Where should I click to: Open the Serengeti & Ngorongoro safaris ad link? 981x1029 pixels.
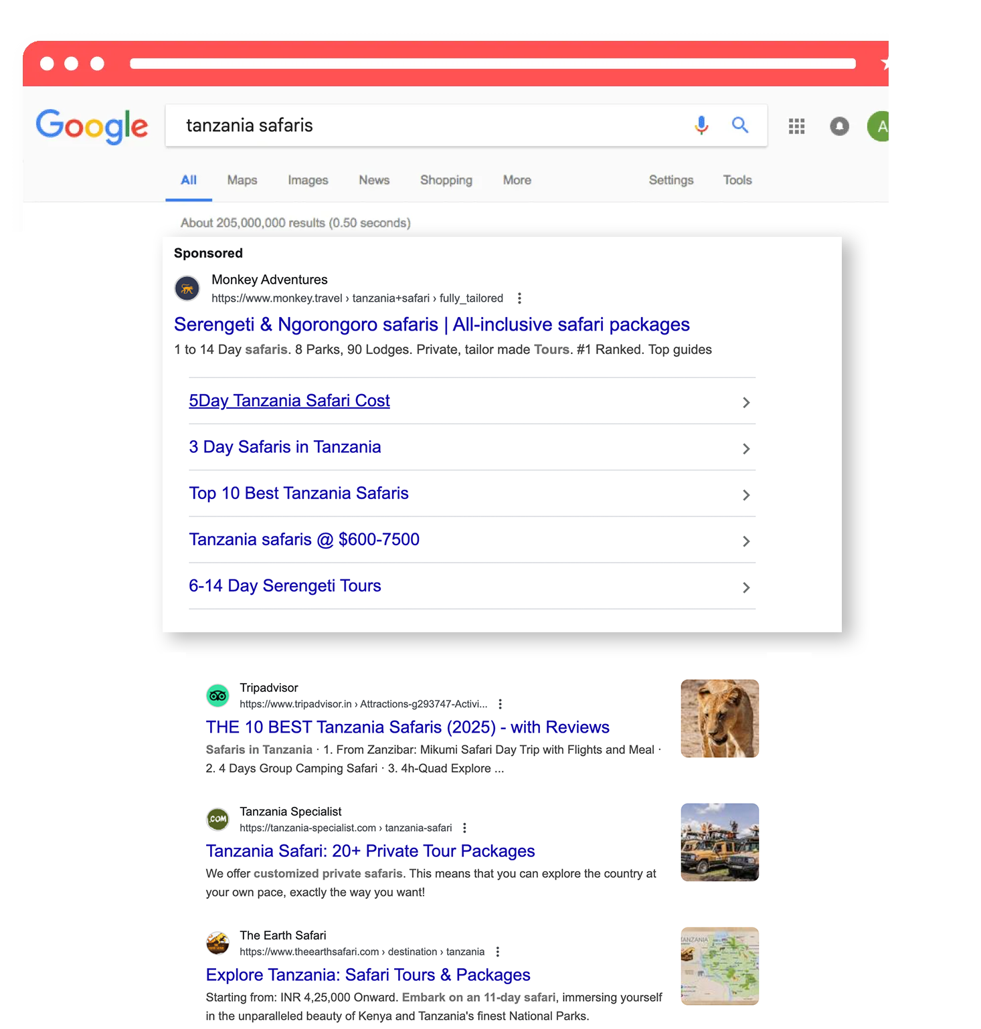pos(432,324)
